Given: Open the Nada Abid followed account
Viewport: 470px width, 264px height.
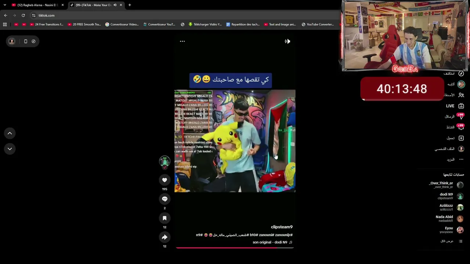Looking at the screenshot, I should (x=449, y=219).
